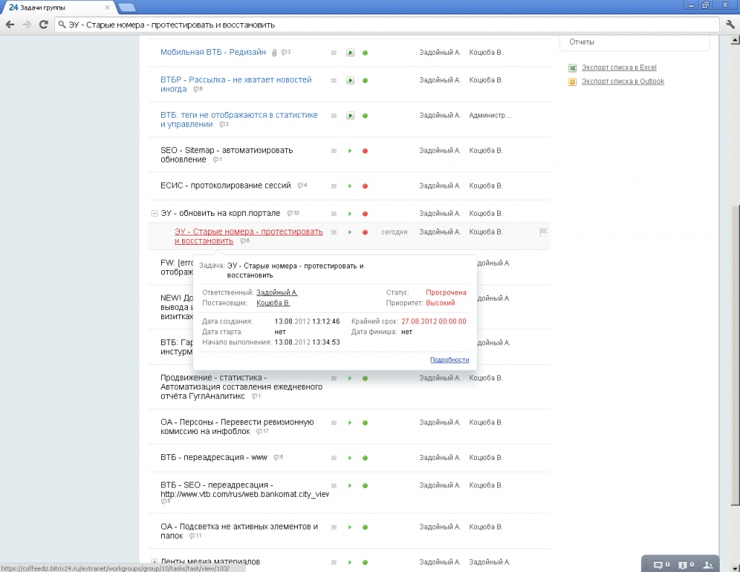
Task: Click Экспорт списка в Outlook link
Action: (622, 81)
